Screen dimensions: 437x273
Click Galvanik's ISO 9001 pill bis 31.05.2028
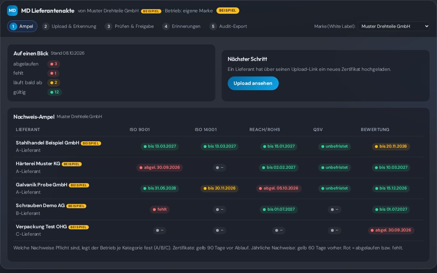coord(160,188)
